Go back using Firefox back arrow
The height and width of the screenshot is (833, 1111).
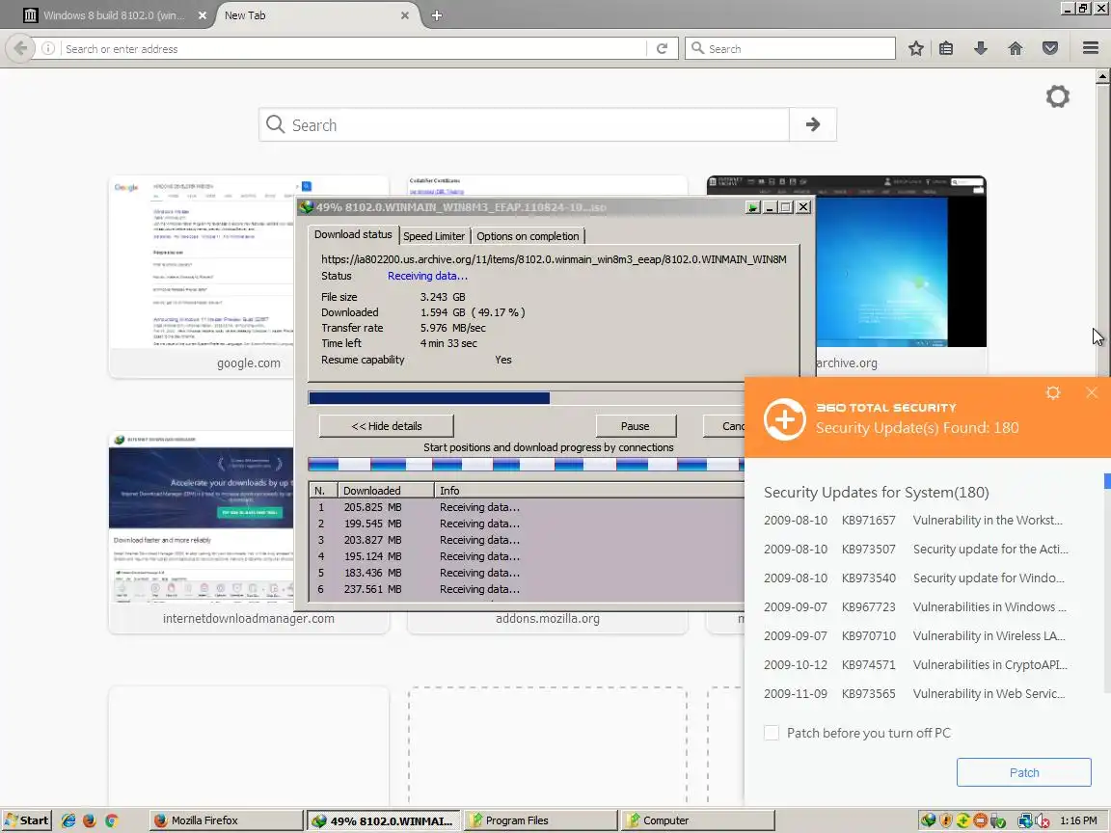20,48
